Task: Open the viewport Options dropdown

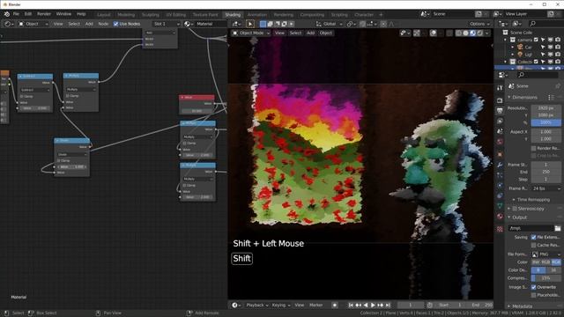Action: pyautogui.click(x=479, y=24)
